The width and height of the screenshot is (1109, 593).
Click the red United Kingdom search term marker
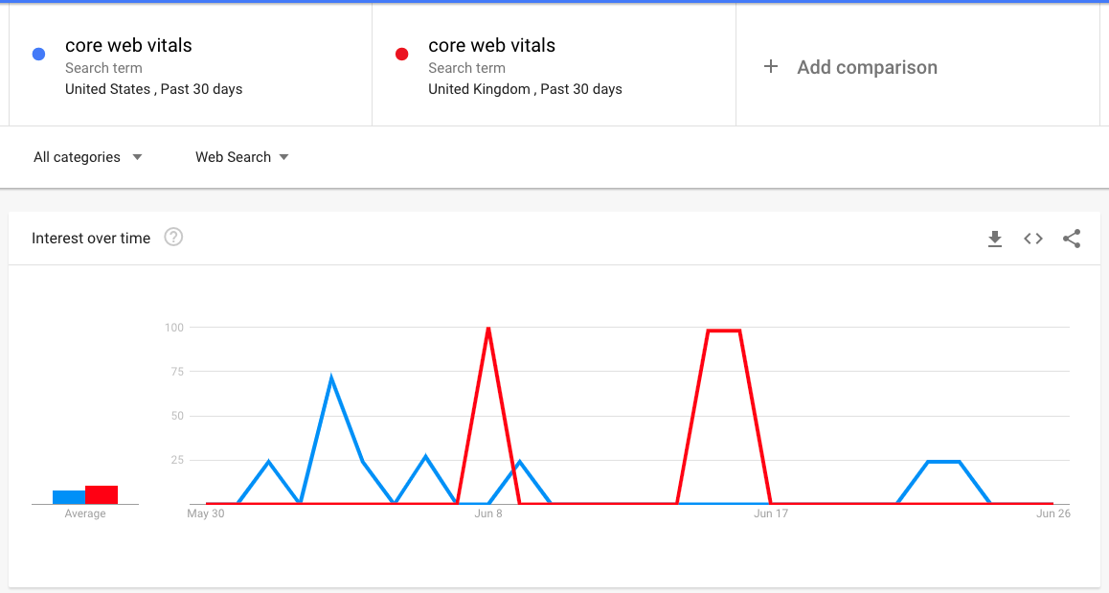401,54
